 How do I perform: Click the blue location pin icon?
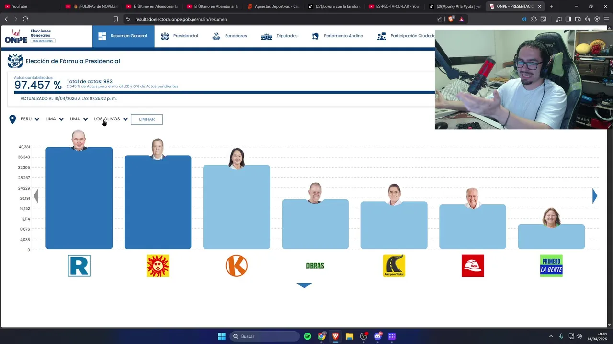click(x=12, y=119)
